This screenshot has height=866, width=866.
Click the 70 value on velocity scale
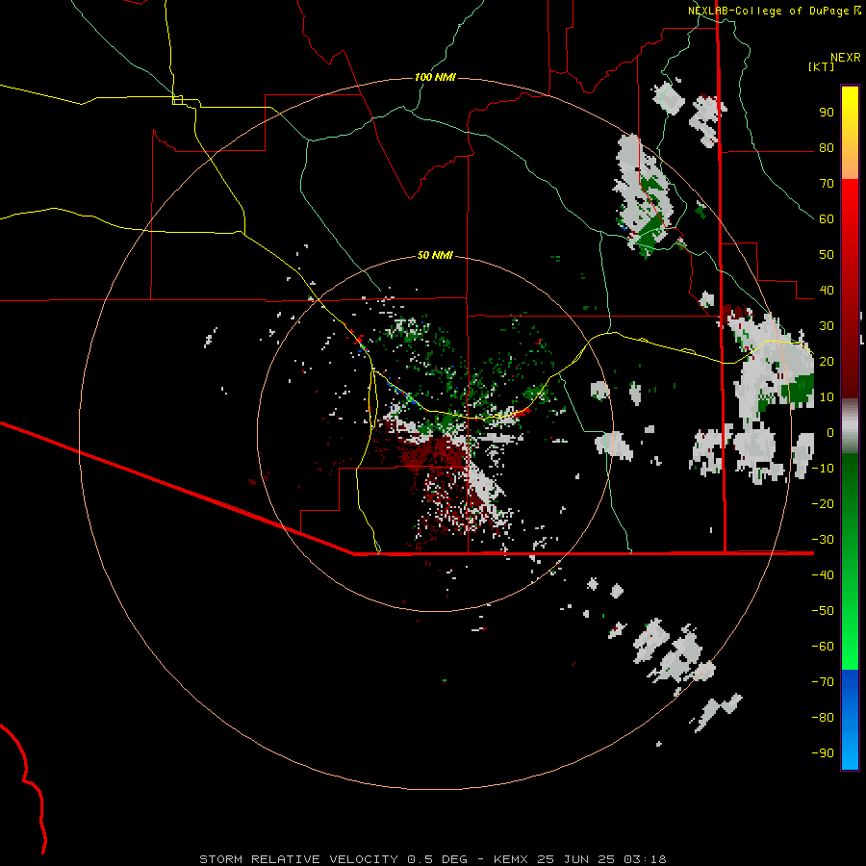click(827, 184)
